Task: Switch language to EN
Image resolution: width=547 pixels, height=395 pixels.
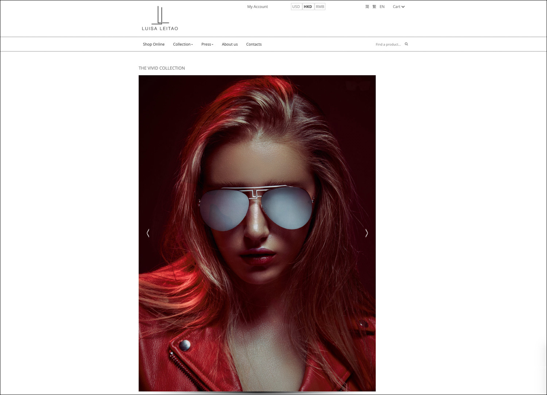Action: (382, 7)
